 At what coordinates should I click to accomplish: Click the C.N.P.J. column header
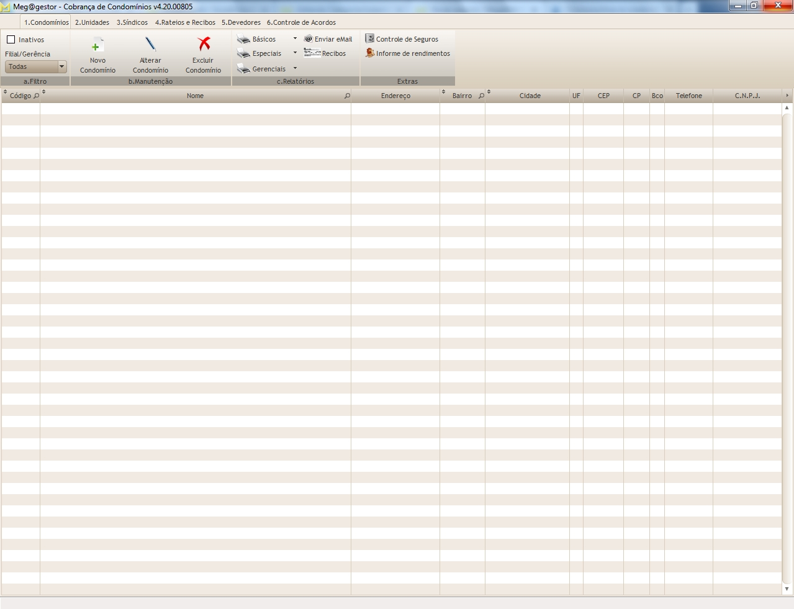pos(747,96)
